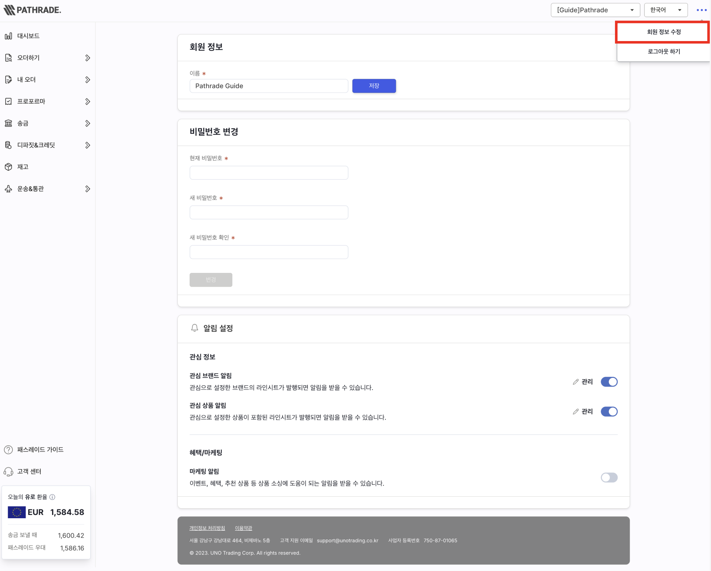Click the info icon beside 유로 환율
The height and width of the screenshot is (571, 711).
(x=52, y=497)
